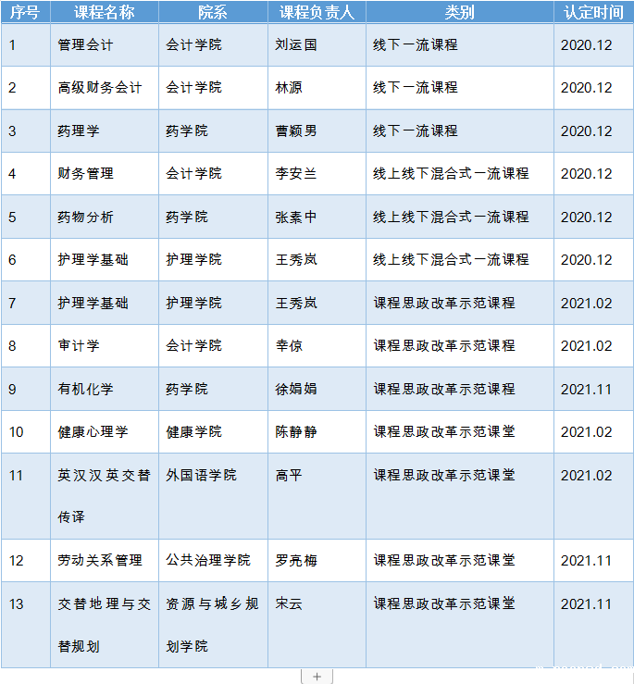The image size is (634, 684).
Task: Click the 课程负责人 column header
Action: (317, 12)
